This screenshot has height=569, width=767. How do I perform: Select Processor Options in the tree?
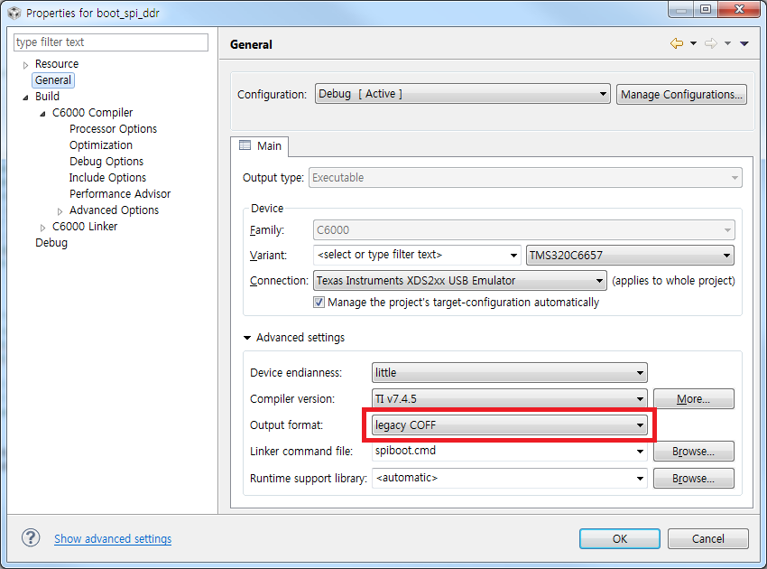(113, 129)
